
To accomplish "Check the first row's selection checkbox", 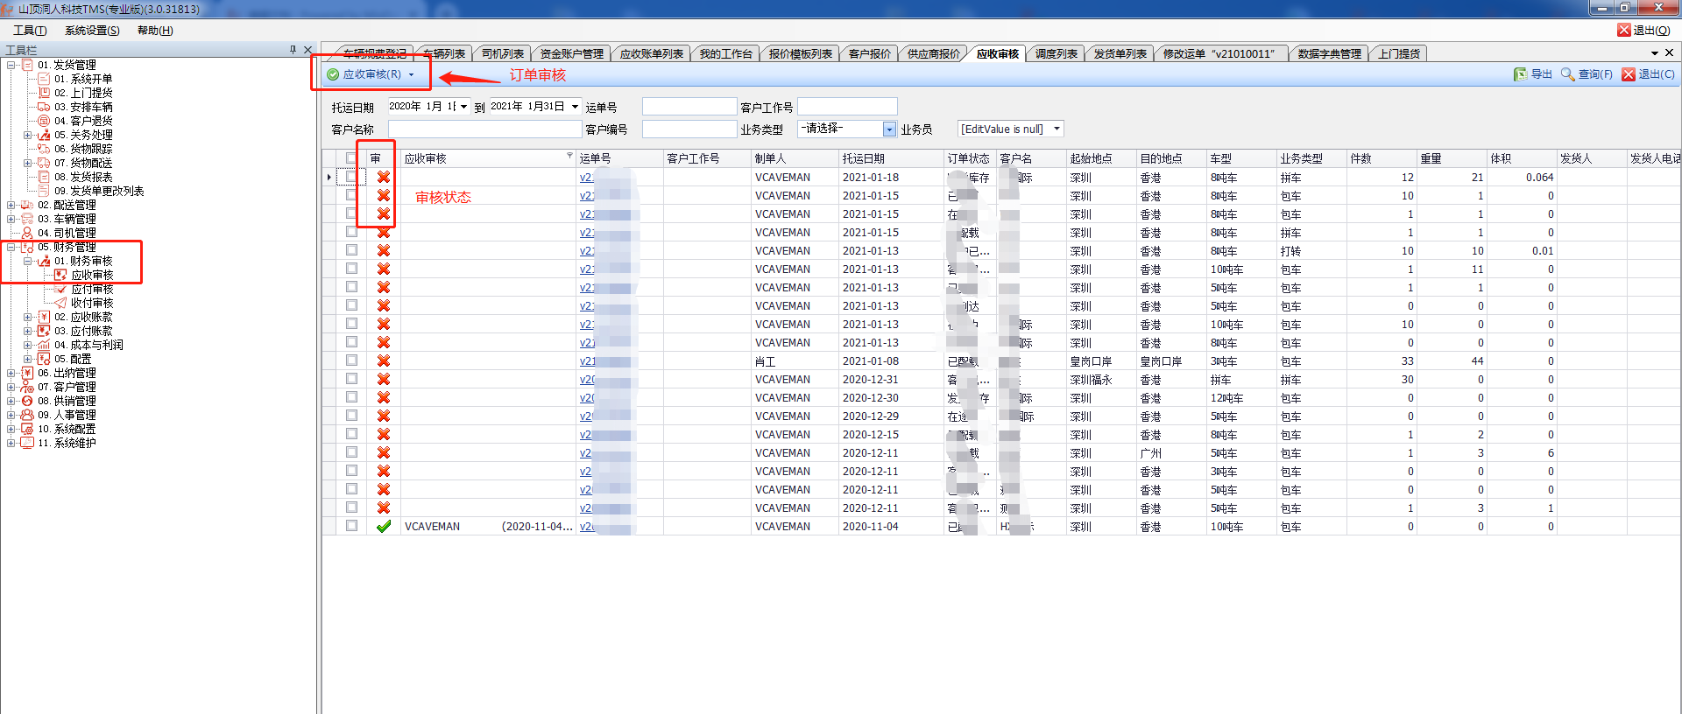I will tap(351, 177).
